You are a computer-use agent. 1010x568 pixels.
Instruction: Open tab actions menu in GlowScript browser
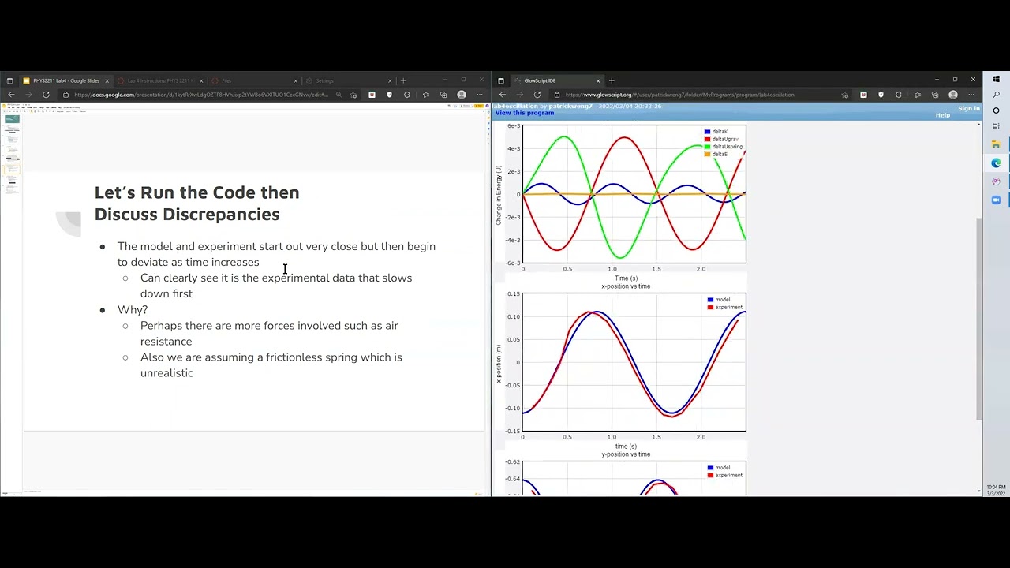tap(501, 80)
